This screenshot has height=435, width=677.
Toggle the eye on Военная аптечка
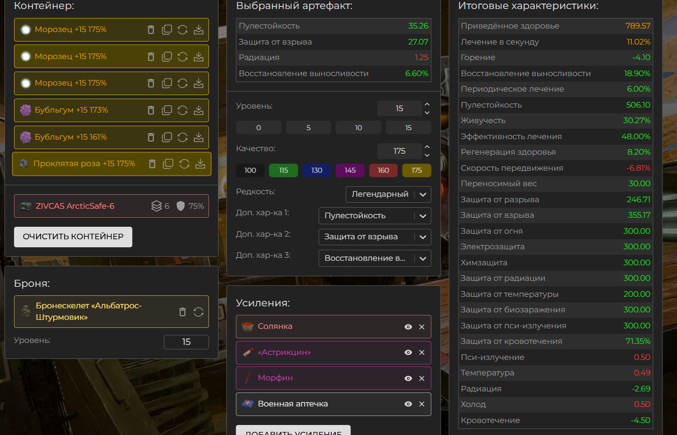[x=408, y=404]
